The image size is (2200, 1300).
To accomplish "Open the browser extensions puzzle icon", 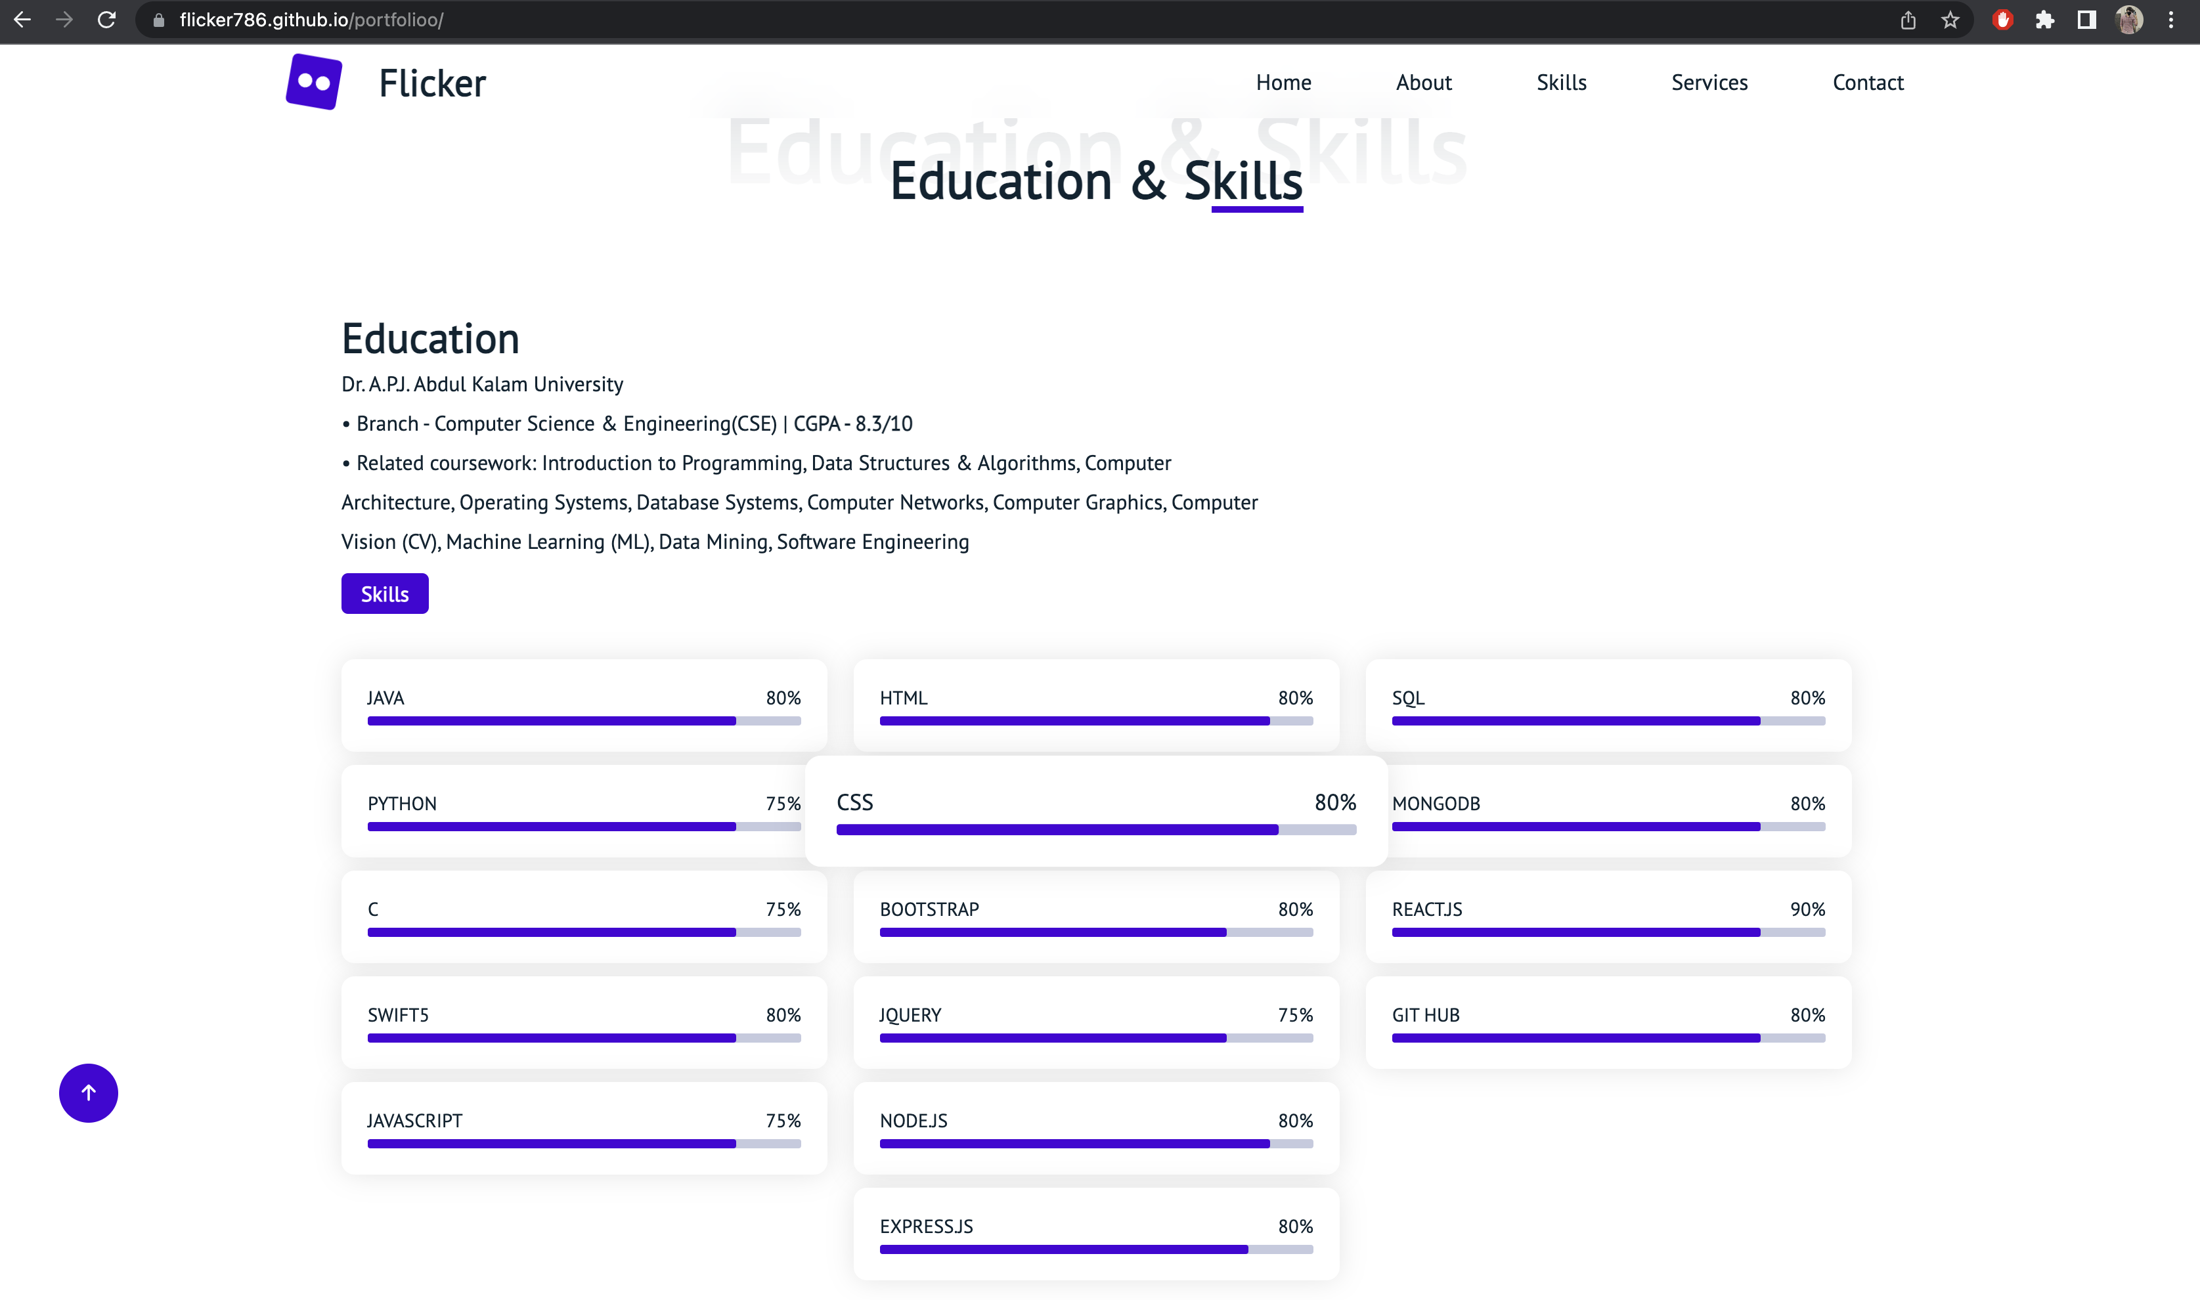I will click(x=2045, y=19).
